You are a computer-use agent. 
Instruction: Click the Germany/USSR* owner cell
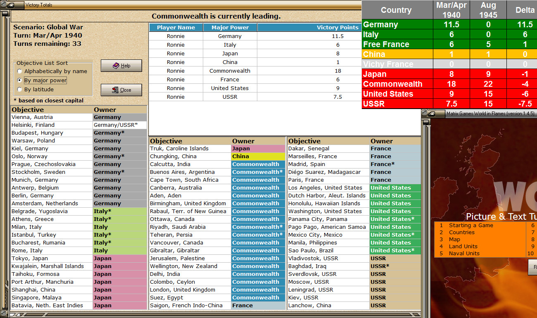point(120,125)
